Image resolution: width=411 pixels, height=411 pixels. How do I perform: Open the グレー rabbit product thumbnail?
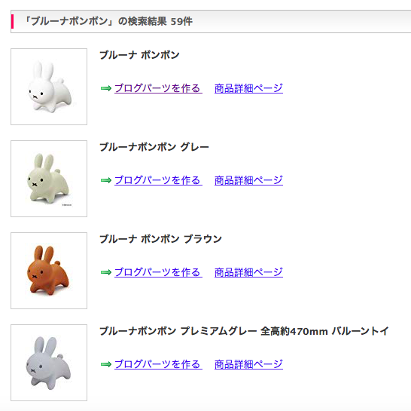point(49,179)
